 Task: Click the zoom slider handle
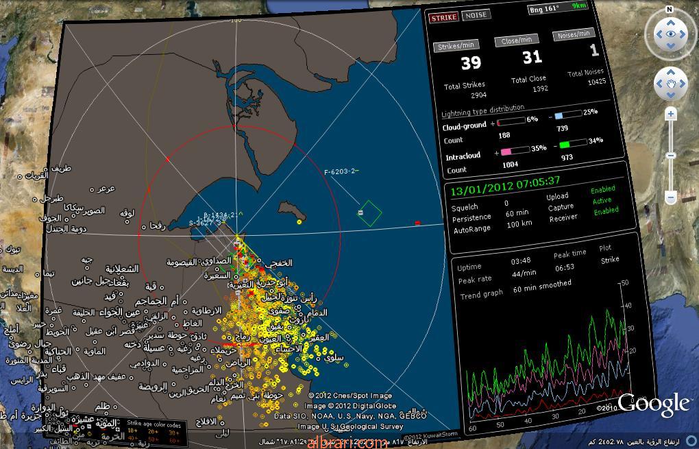point(671,155)
